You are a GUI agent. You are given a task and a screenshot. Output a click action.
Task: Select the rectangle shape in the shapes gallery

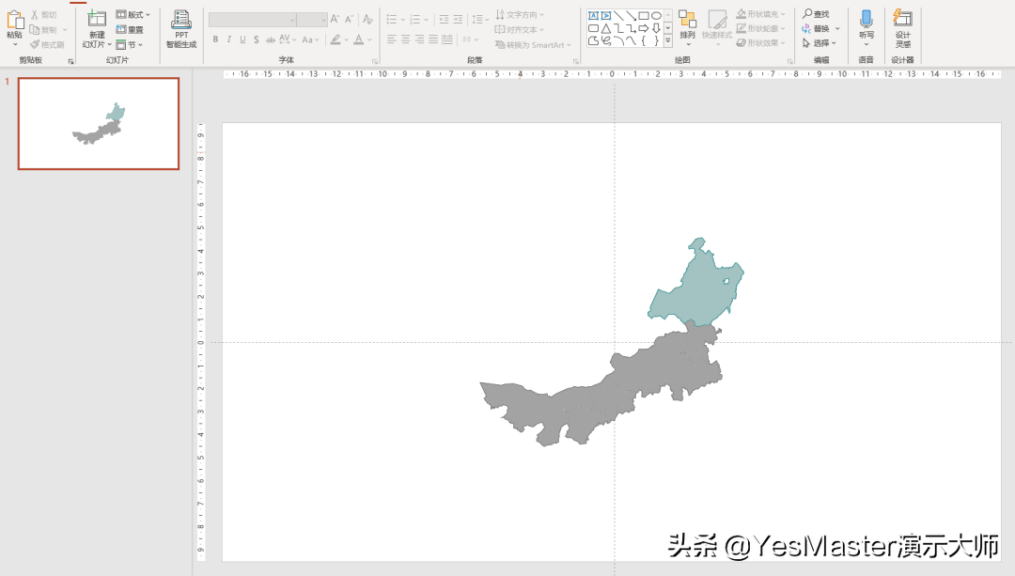coord(642,16)
